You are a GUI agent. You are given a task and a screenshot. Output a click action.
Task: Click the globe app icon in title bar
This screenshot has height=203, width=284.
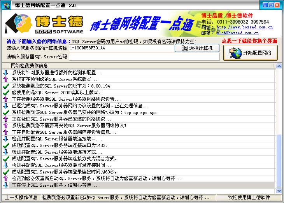[x=7, y=5]
